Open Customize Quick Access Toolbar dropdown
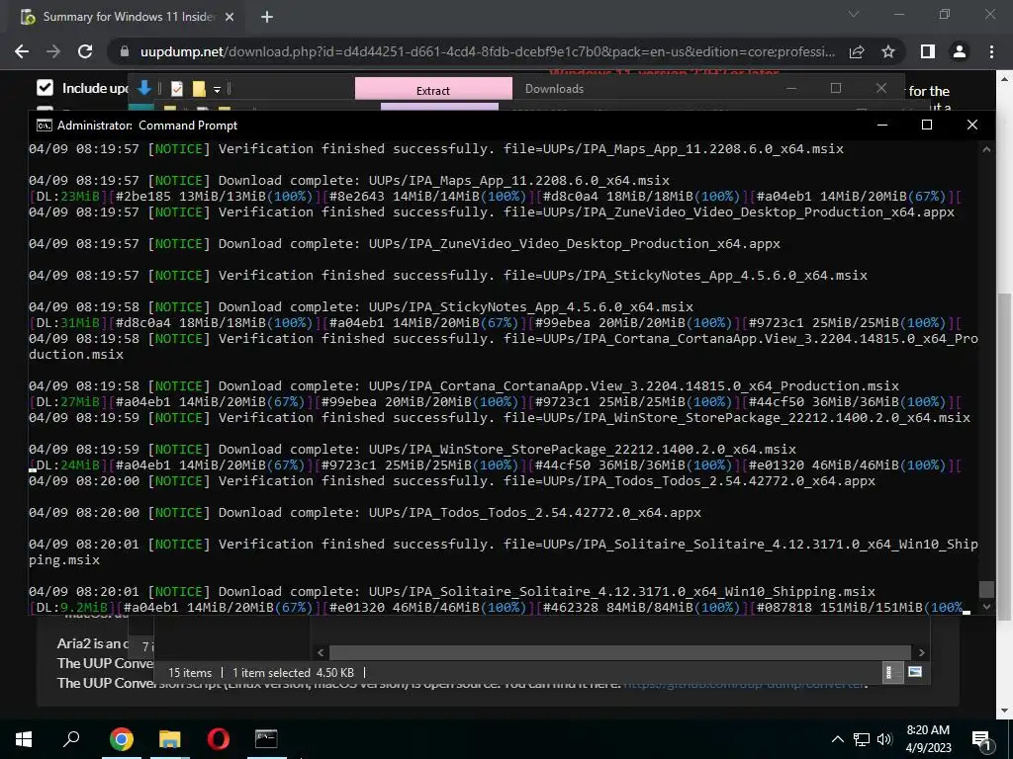Viewport: 1013px width, 759px height. pos(217,89)
